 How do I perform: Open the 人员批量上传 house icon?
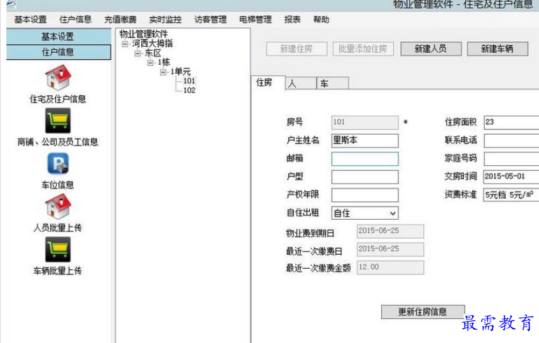click(x=58, y=206)
